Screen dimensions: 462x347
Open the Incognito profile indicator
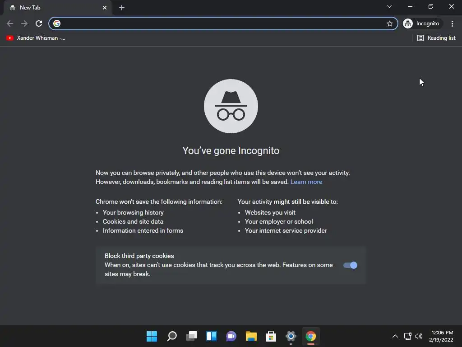point(422,23)
